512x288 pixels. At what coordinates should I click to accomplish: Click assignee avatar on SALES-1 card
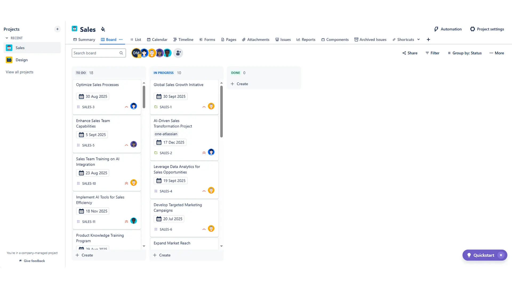coord(211,106)
